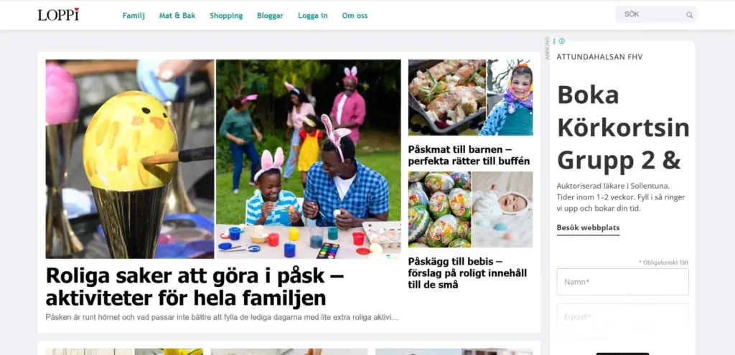Click the search magnifier icon
735x355 pixels.
[690, 15]
